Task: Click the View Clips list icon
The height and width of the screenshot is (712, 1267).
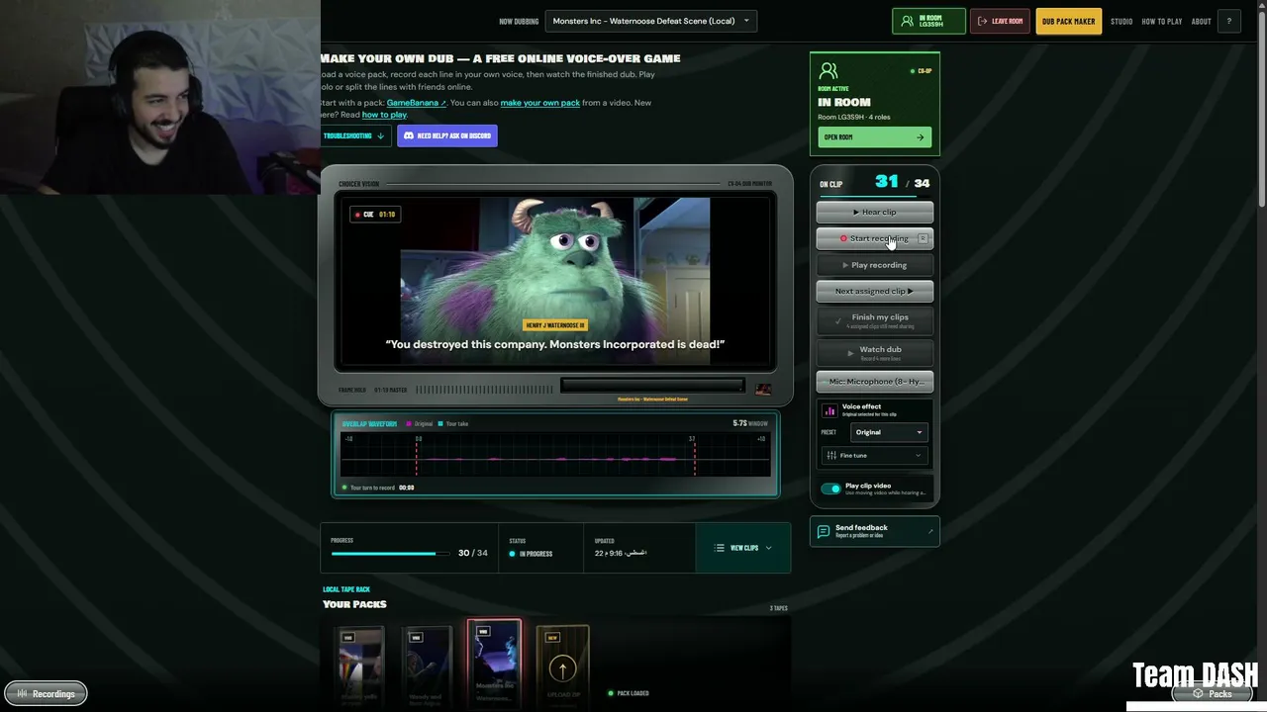Action: (x=720, y=548)
